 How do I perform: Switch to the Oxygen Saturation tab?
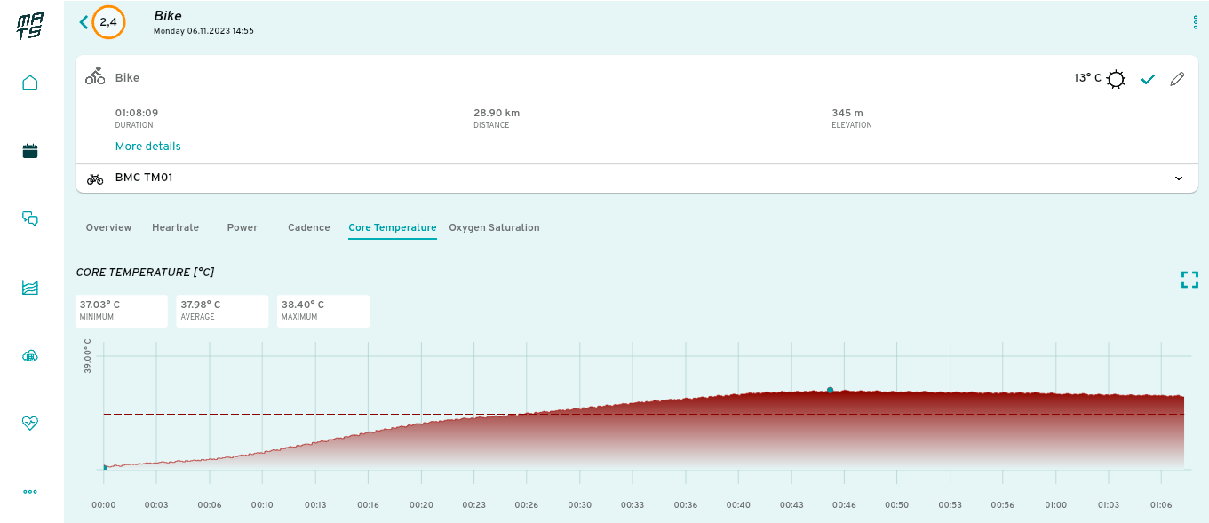[x=494, y=228]
